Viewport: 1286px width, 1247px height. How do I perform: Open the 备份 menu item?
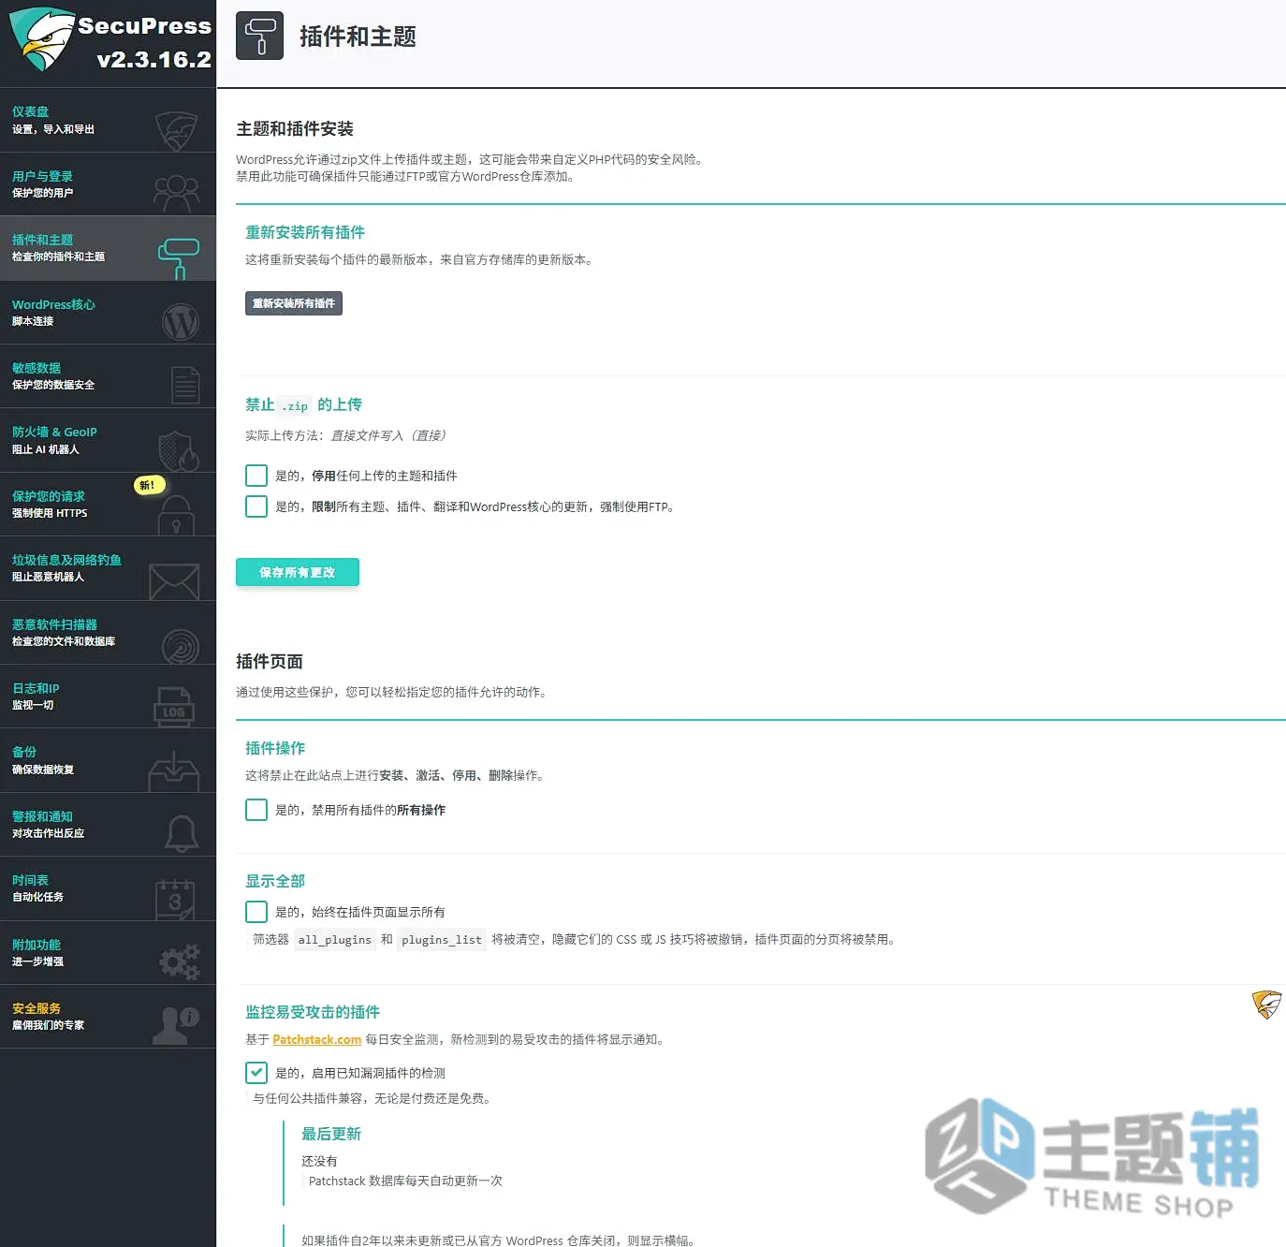click(x=108, y=760)
